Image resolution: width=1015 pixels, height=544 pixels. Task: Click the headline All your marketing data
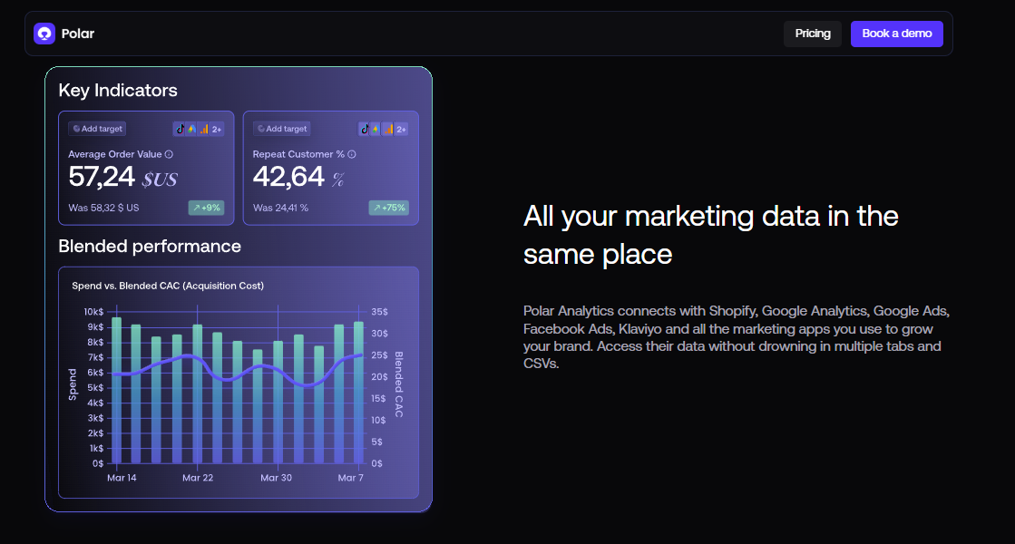pos(710,235)
